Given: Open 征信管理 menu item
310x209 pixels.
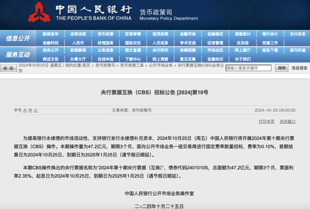Looking at the screenshot, I should [x=215, y=43].
